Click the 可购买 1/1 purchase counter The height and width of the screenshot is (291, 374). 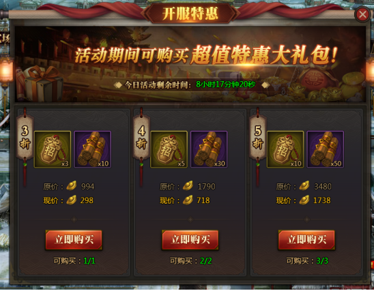coord(74,261)
